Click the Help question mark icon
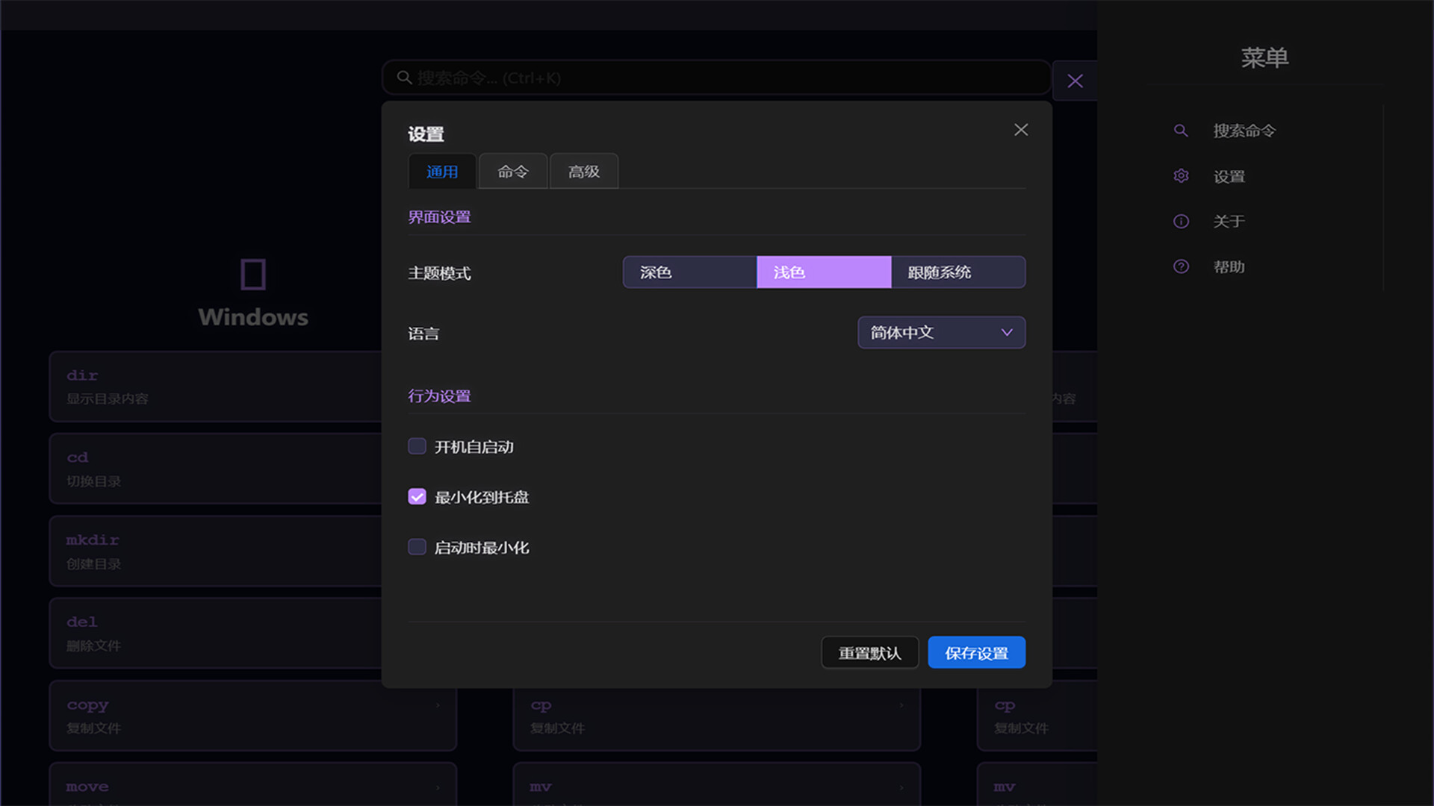 (x=1181, y=266)
